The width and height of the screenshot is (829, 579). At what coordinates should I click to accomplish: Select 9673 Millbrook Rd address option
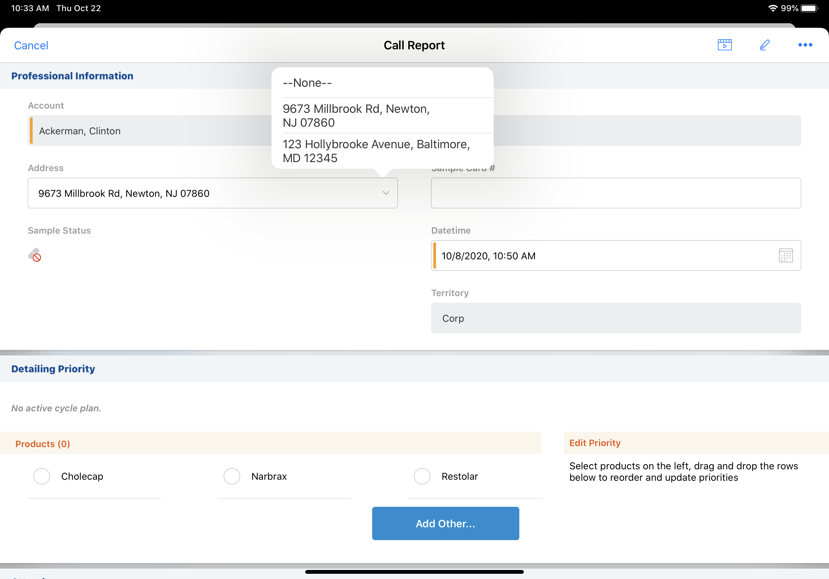pyautogui.click(x=355, y=116)
